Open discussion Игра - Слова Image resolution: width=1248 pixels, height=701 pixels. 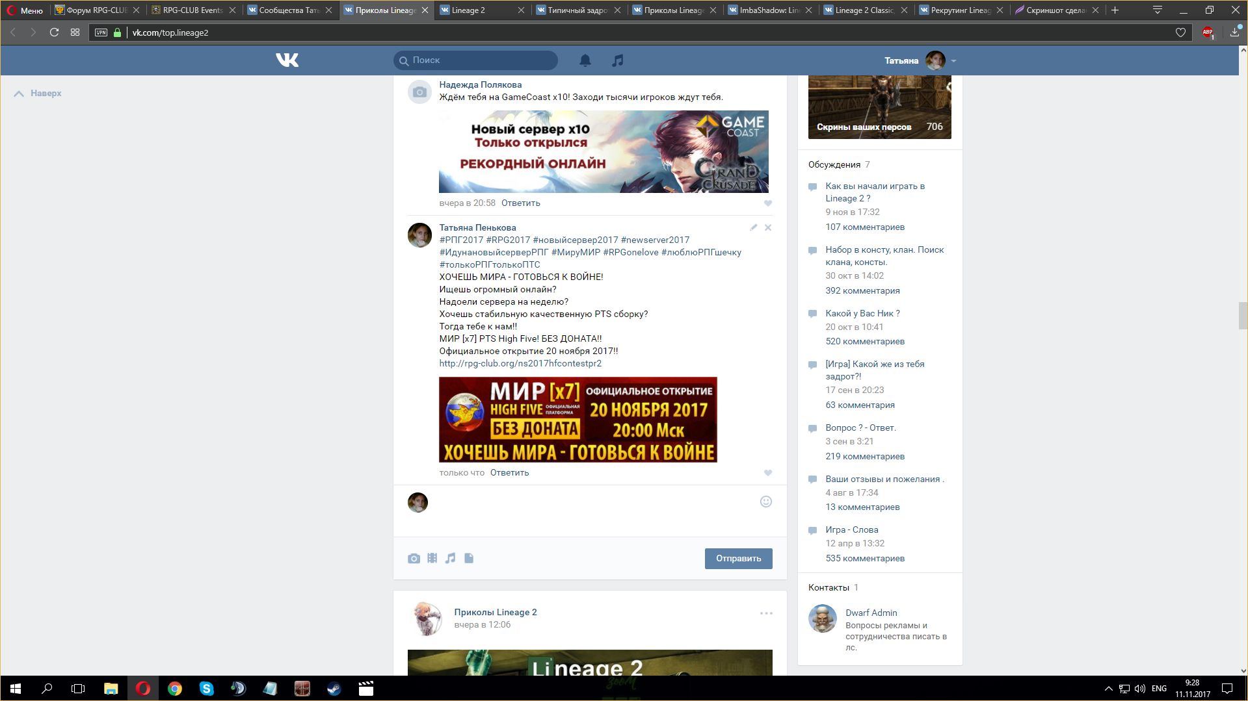(852, 530)
